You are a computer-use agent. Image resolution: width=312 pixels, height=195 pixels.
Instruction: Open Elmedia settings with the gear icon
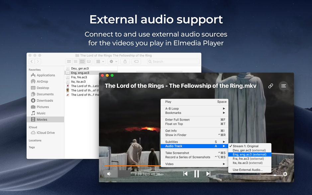285,174
